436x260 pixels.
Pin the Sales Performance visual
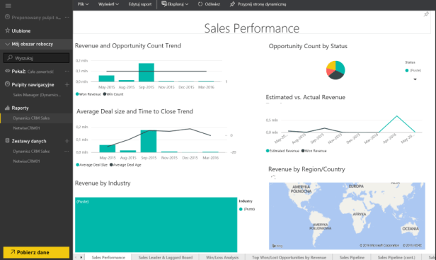point(426,14)
